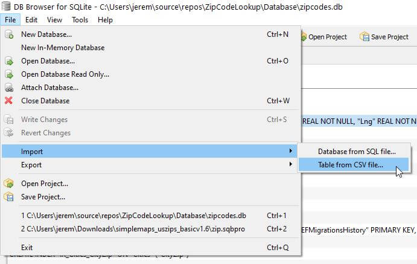
Task: Click the Write Changes menu entry
Action: pos(151,120)
